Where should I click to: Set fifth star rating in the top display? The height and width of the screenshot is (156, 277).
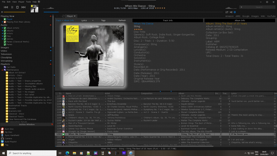(x=164, y=8)
